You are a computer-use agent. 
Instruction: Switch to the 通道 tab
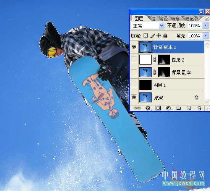coord(152,18)
